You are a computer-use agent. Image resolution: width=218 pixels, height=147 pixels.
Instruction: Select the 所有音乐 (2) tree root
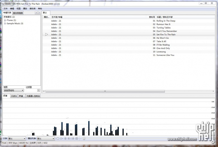coord(9,17)
